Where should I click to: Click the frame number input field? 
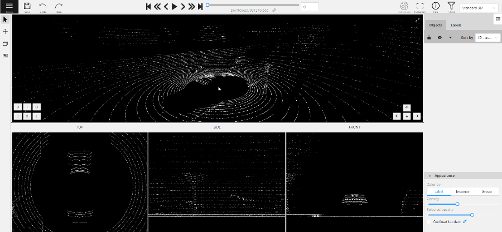coord(310,7)
